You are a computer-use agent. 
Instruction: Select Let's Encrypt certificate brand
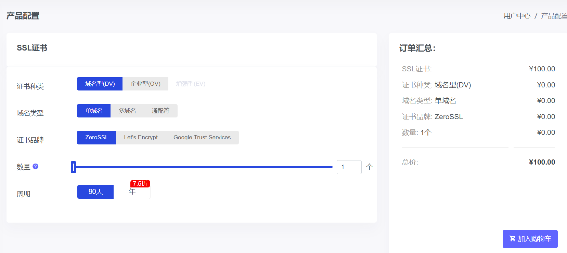141,138
